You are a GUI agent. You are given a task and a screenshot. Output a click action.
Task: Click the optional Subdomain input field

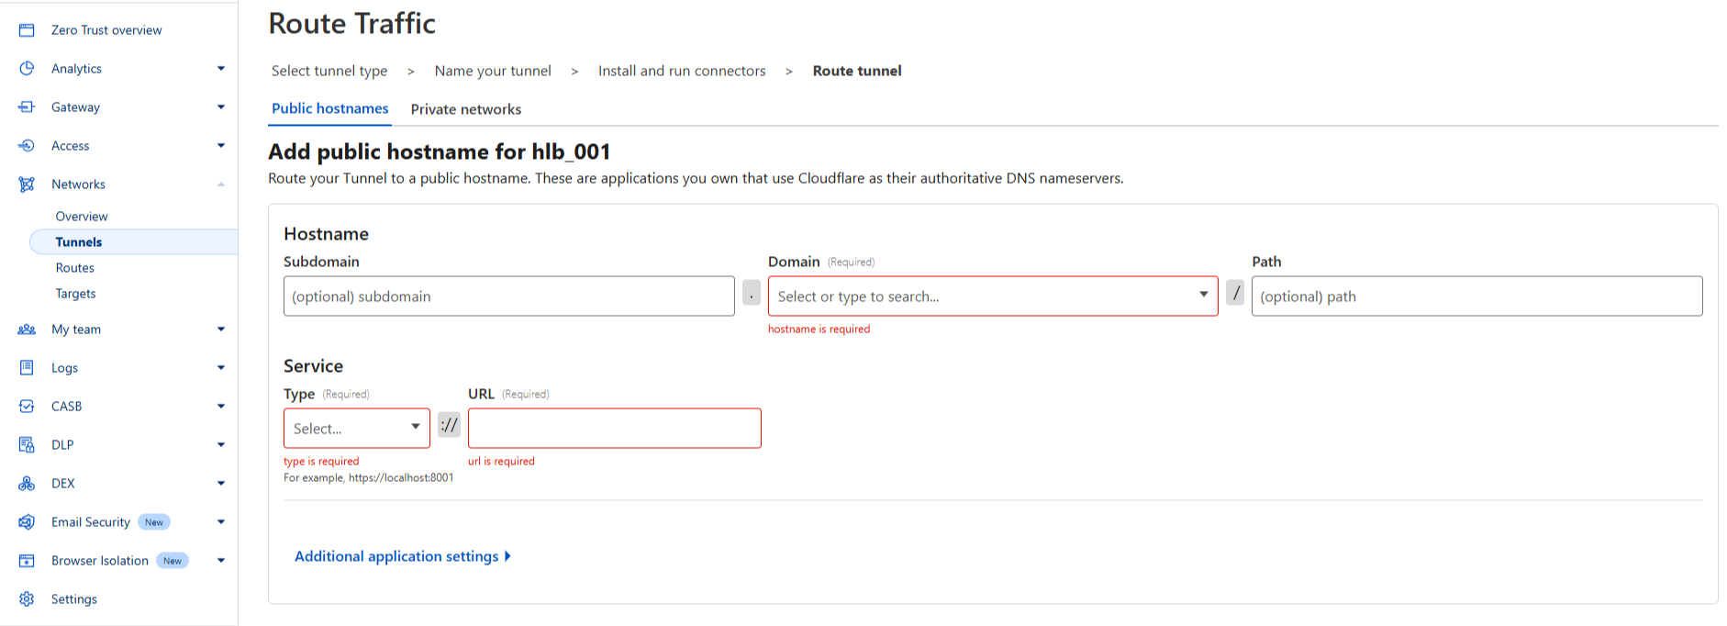pos(508,296)
